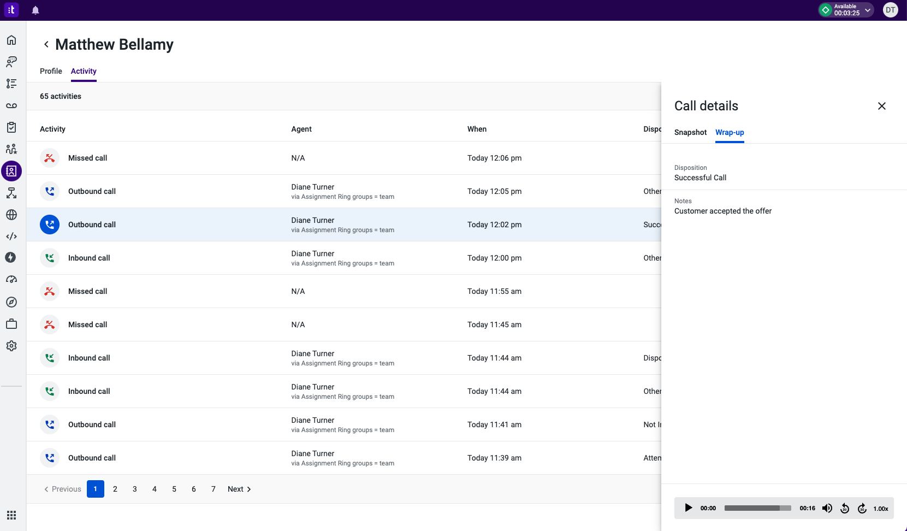Mute the call recording volume

[x=827, y=508]
